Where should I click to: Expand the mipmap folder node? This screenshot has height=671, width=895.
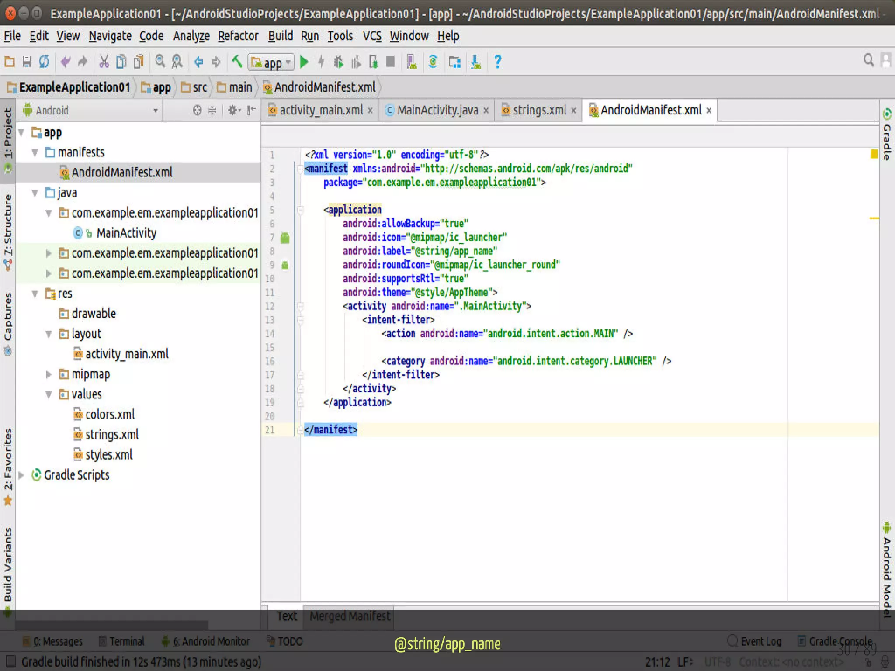tap(49, 374)
